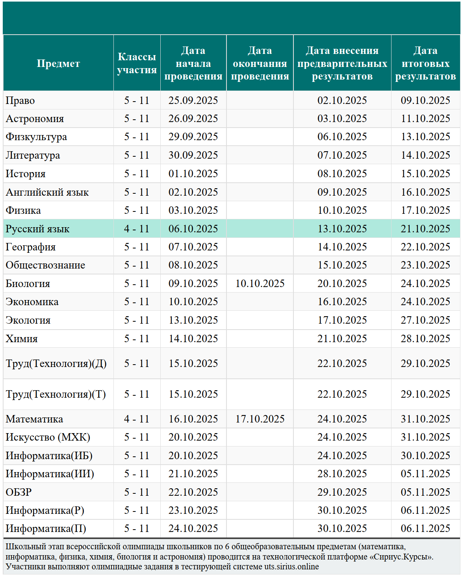462x580 pixels.
Task: Select Английский язык start date 02.10.2025
Action: [x=193, y=192]
